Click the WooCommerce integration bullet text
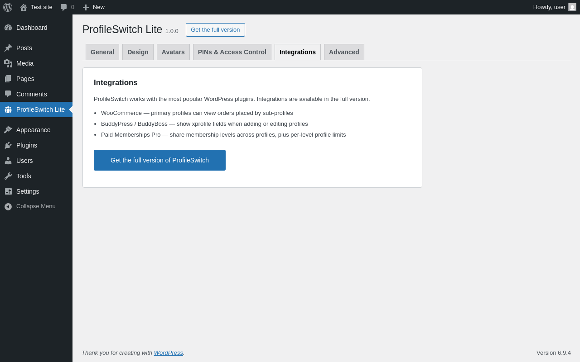 click(197, 113)
